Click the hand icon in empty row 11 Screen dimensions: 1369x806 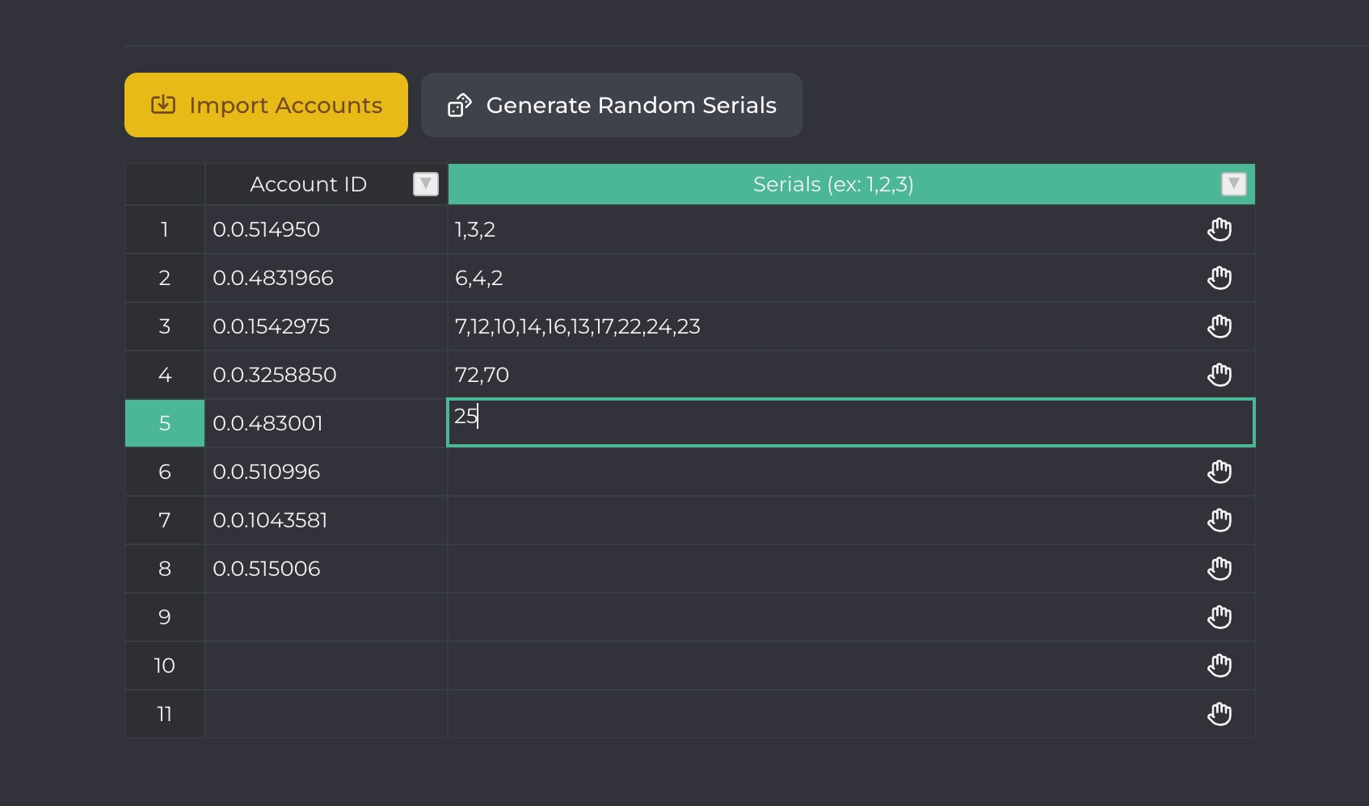tap(1219, 714)
